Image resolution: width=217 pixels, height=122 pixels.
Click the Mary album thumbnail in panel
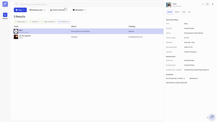tap(168, 5)
